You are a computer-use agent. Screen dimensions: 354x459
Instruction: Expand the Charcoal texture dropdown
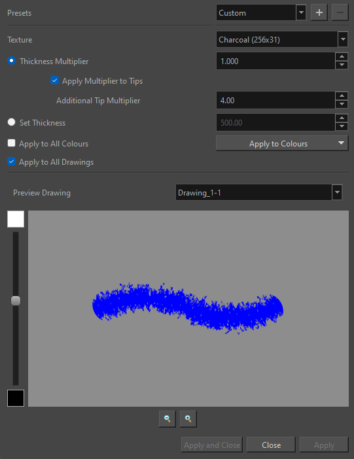(343, 39)
